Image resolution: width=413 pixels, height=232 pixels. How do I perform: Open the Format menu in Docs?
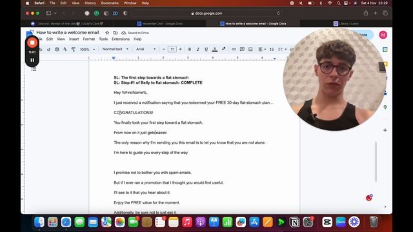point(89,39)
